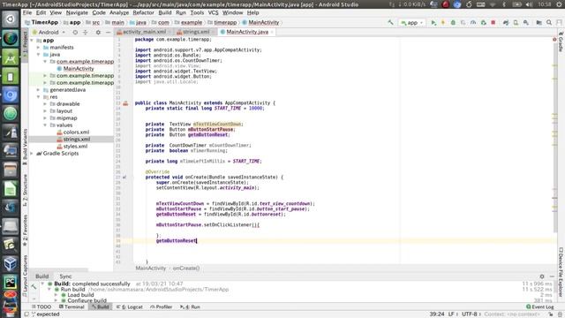The width and height of the screenshot is (565, 318).
Task: Open the Logcat tool window
Action: point(130,307)
